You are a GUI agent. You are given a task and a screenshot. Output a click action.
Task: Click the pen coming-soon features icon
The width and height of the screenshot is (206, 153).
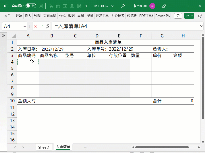coord(164,6)
